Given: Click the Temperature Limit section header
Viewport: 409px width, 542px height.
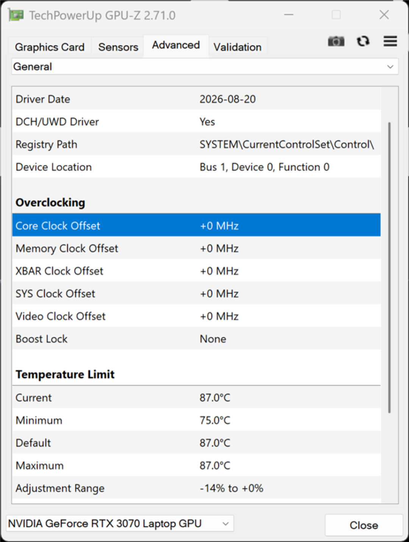Looking at the screenshot, I should pyautogui.click(x=65, y=375).
